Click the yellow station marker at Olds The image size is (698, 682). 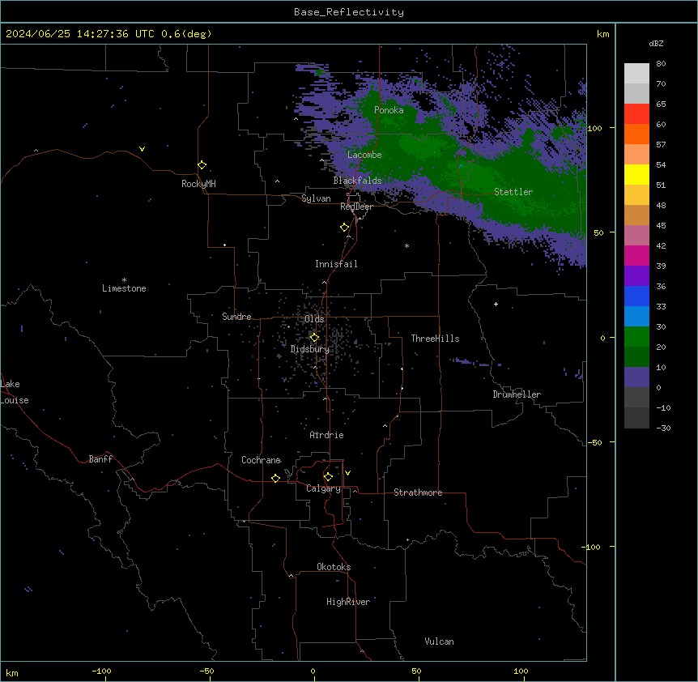click(x=314, y=338)
